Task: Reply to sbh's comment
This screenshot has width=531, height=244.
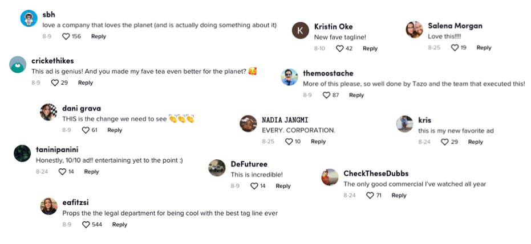Action: pos(99,36)
